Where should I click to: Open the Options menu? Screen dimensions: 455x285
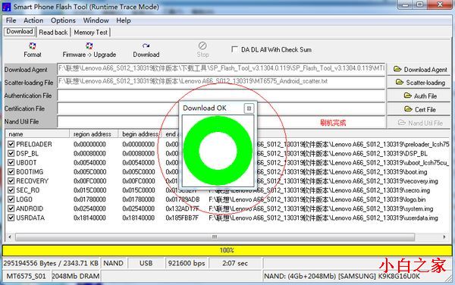pos(63,20)
